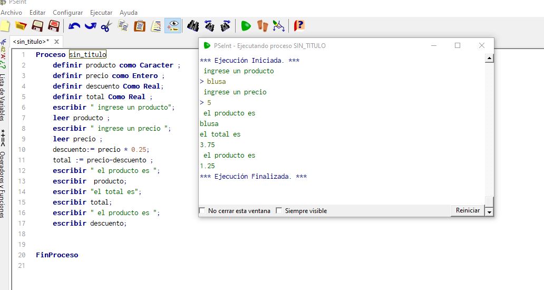Click the Help question mark icon
Image resolution: width=544 pixels, height=290 pixels.
tap(299, 25)
